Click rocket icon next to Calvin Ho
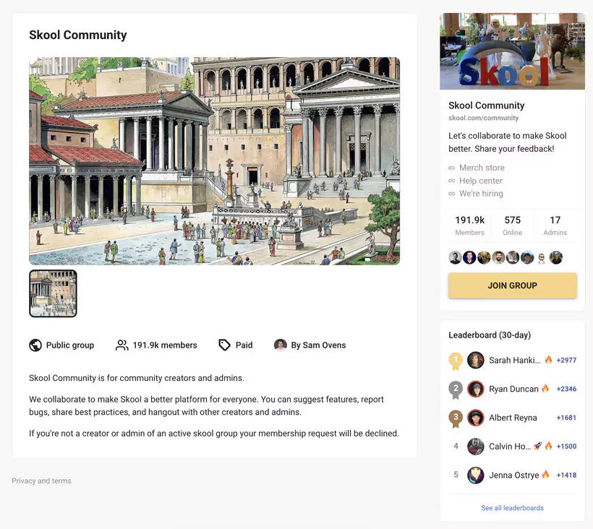Screen dimensions: 593x529 pyautogui.click(x=537, y=446)
